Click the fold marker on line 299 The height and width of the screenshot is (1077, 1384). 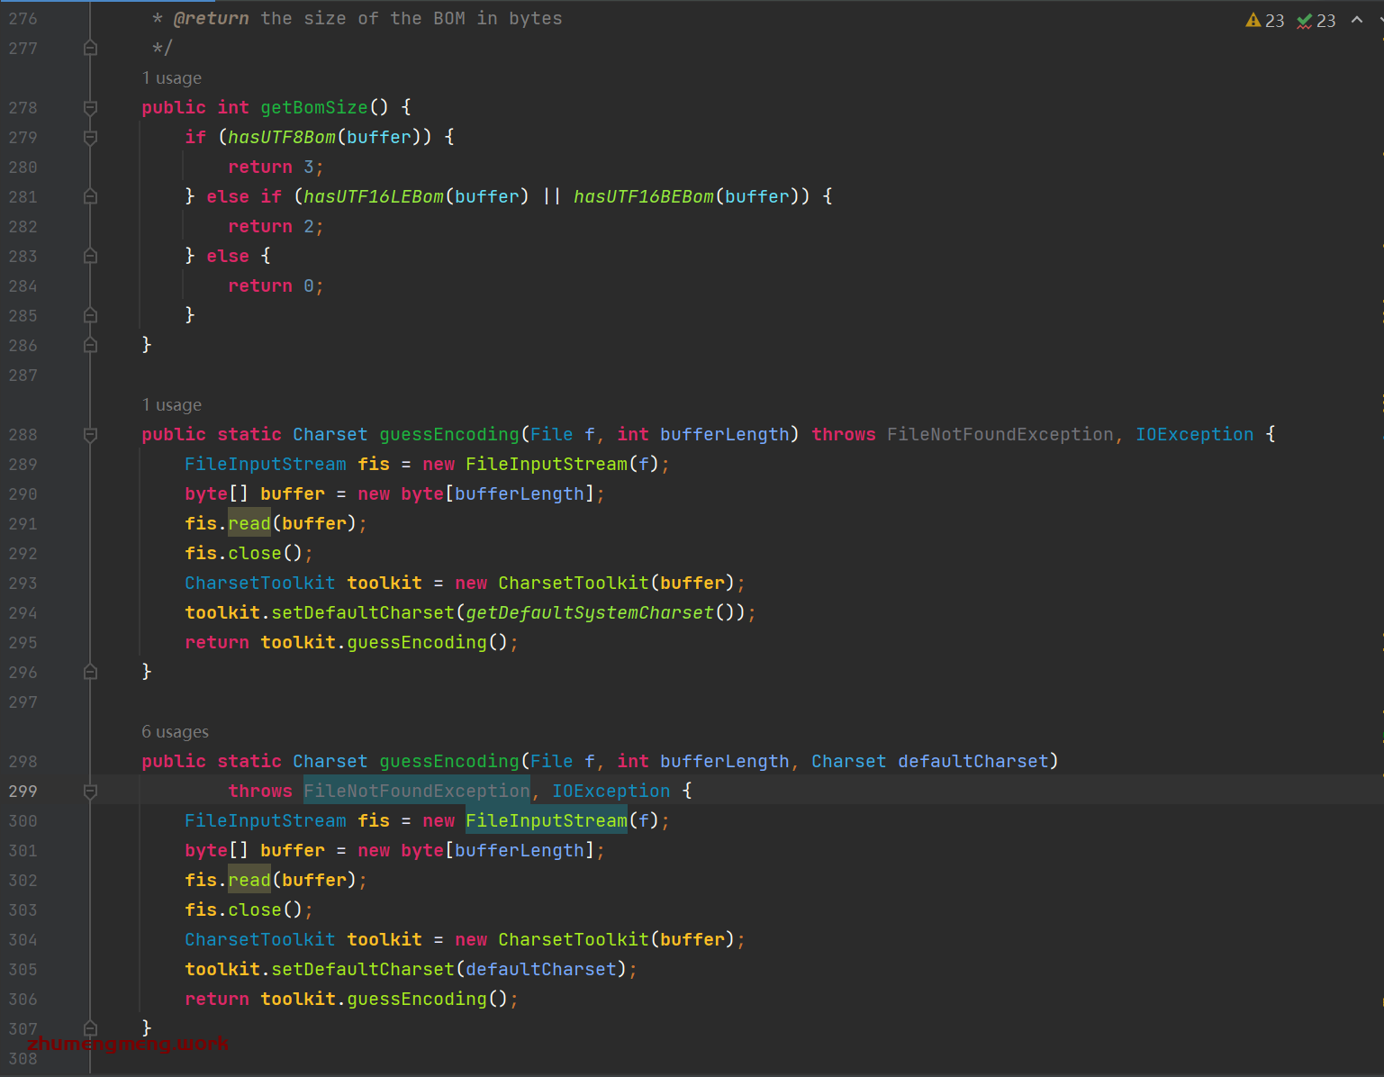click(x=90, y=792)
